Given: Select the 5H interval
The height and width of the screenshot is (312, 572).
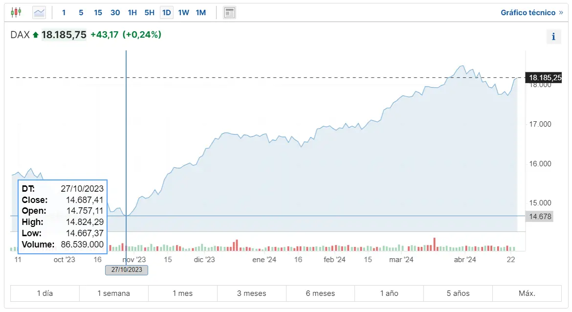Looking at the screenshot, I should 149,12.
